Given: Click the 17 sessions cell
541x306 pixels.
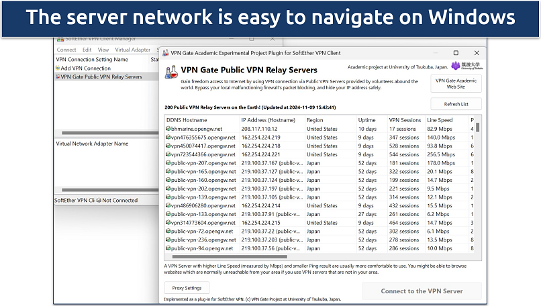Looking at the screenshot, I should click(x=402, y=129).
